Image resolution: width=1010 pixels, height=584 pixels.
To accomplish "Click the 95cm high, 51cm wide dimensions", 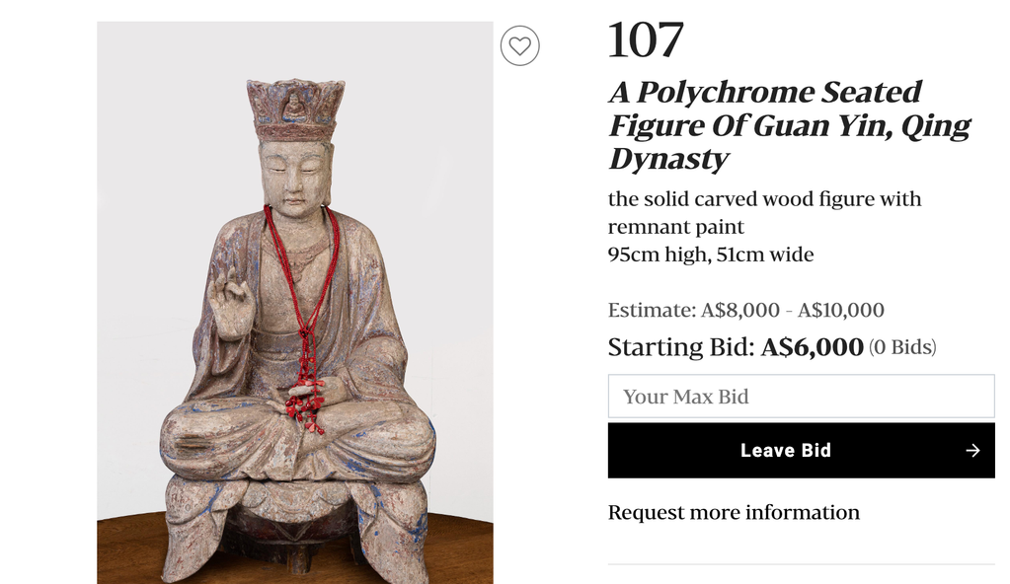I will (711, 255).
